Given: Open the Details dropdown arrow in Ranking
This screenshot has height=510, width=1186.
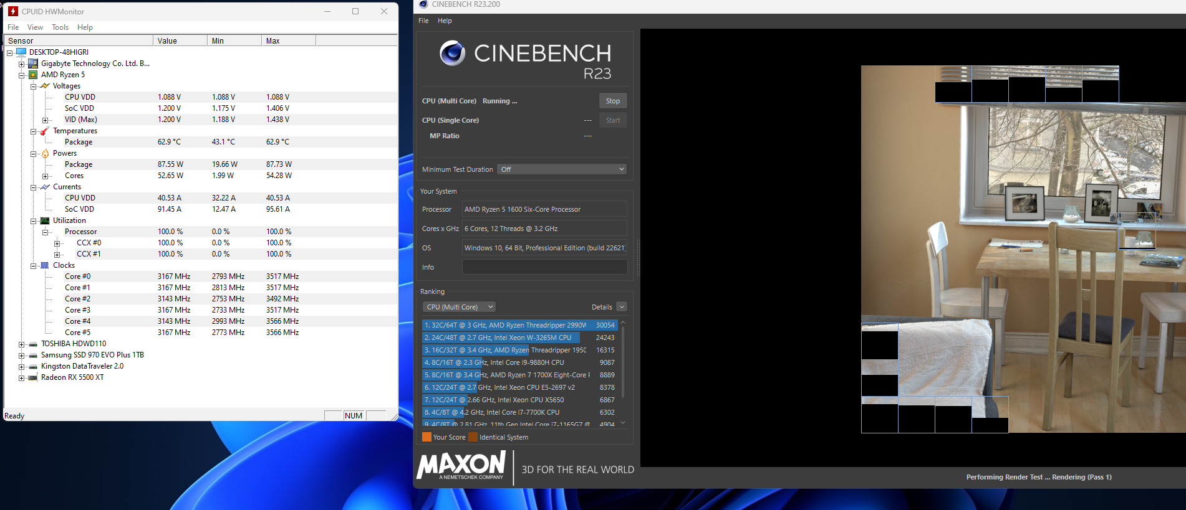Looking at the screenshot, I should point(622,307).
